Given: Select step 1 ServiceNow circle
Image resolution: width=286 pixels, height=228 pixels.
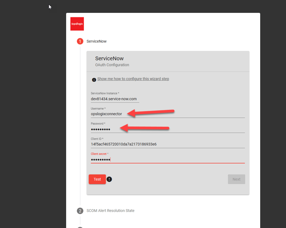Looking at the screenshot, I should click(80, 41).
